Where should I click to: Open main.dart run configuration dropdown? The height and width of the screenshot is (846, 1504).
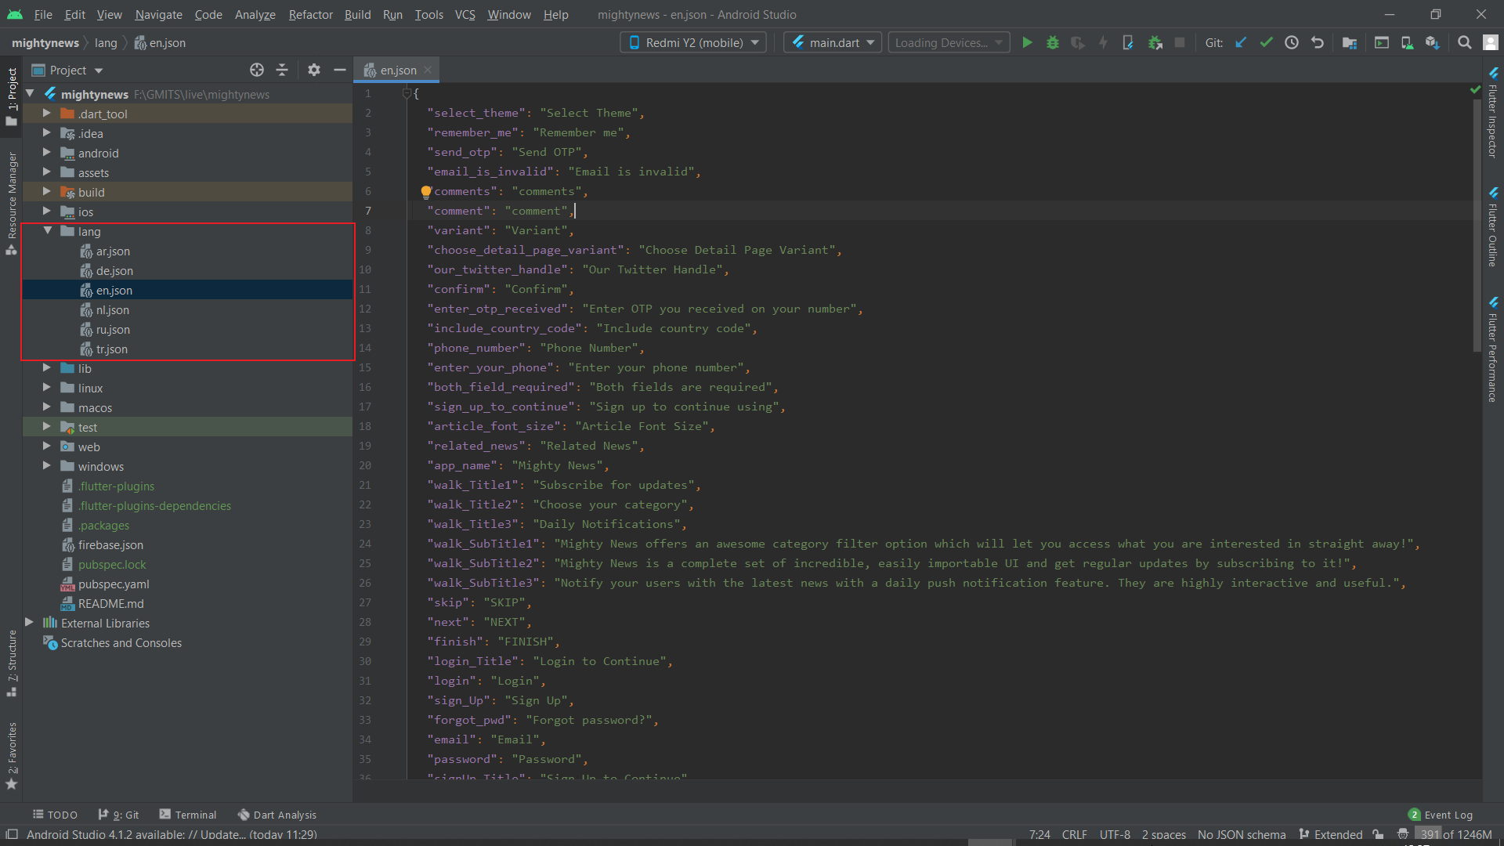[833, 43]
